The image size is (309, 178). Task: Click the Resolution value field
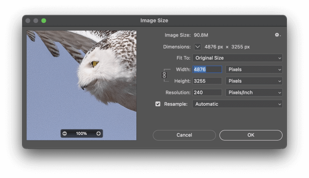pyautogui.click(x=207, y=93)
